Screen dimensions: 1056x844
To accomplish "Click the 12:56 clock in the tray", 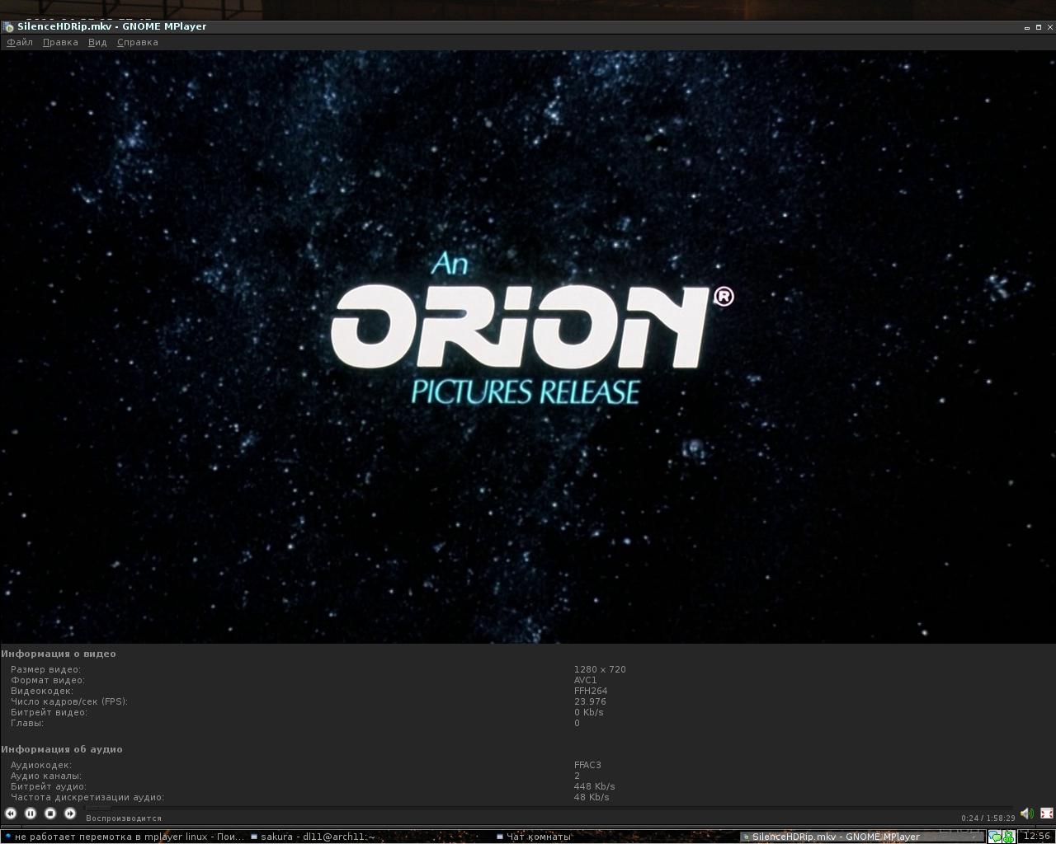I will click(x=1036, y=836).
